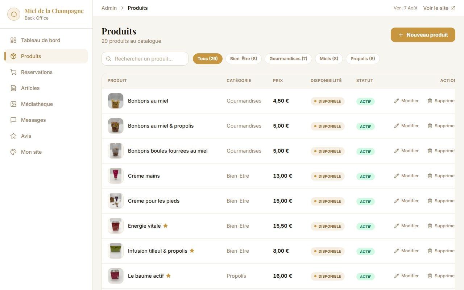Filter by Bien-Être (8)

pos(244,59)
